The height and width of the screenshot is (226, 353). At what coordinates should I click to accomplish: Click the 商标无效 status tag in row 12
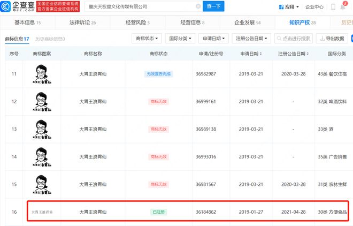(x=158, y=102)
